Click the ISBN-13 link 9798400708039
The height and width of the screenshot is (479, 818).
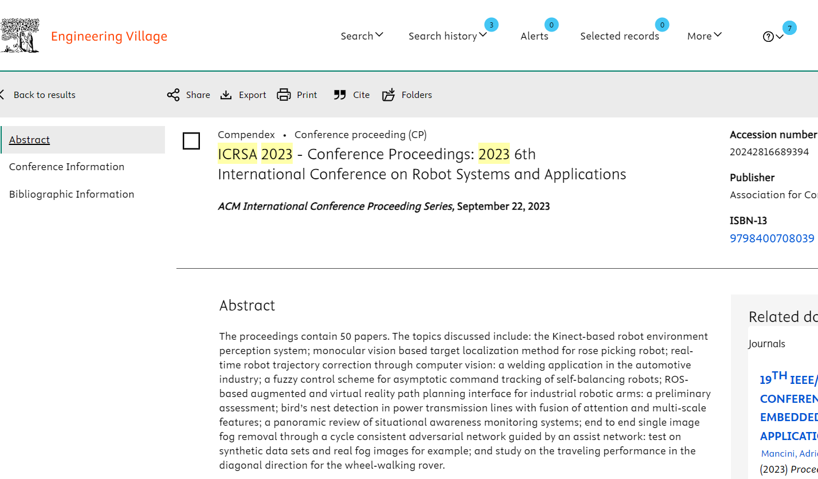772,238
